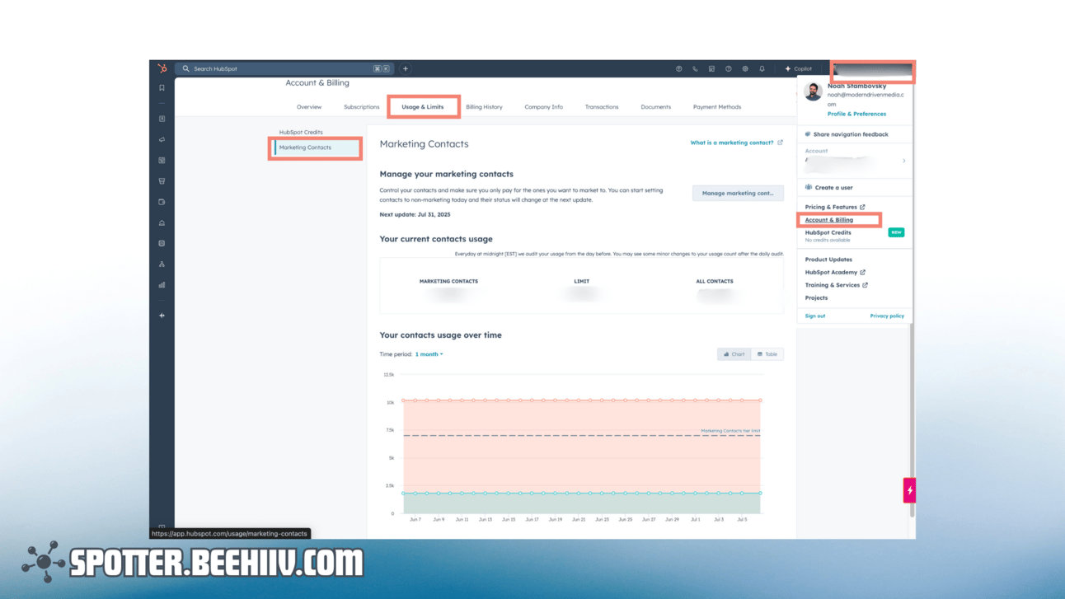1065x599 pixels.
Task: Open the Content sidebar icon
Action: pos(162,161)
